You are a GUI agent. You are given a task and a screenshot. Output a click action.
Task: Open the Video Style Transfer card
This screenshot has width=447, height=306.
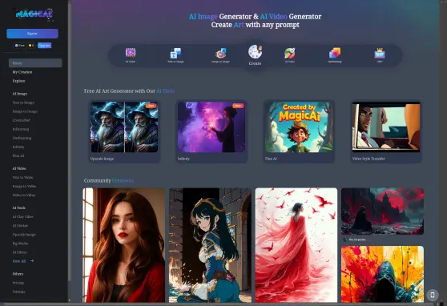click(386, 131)
